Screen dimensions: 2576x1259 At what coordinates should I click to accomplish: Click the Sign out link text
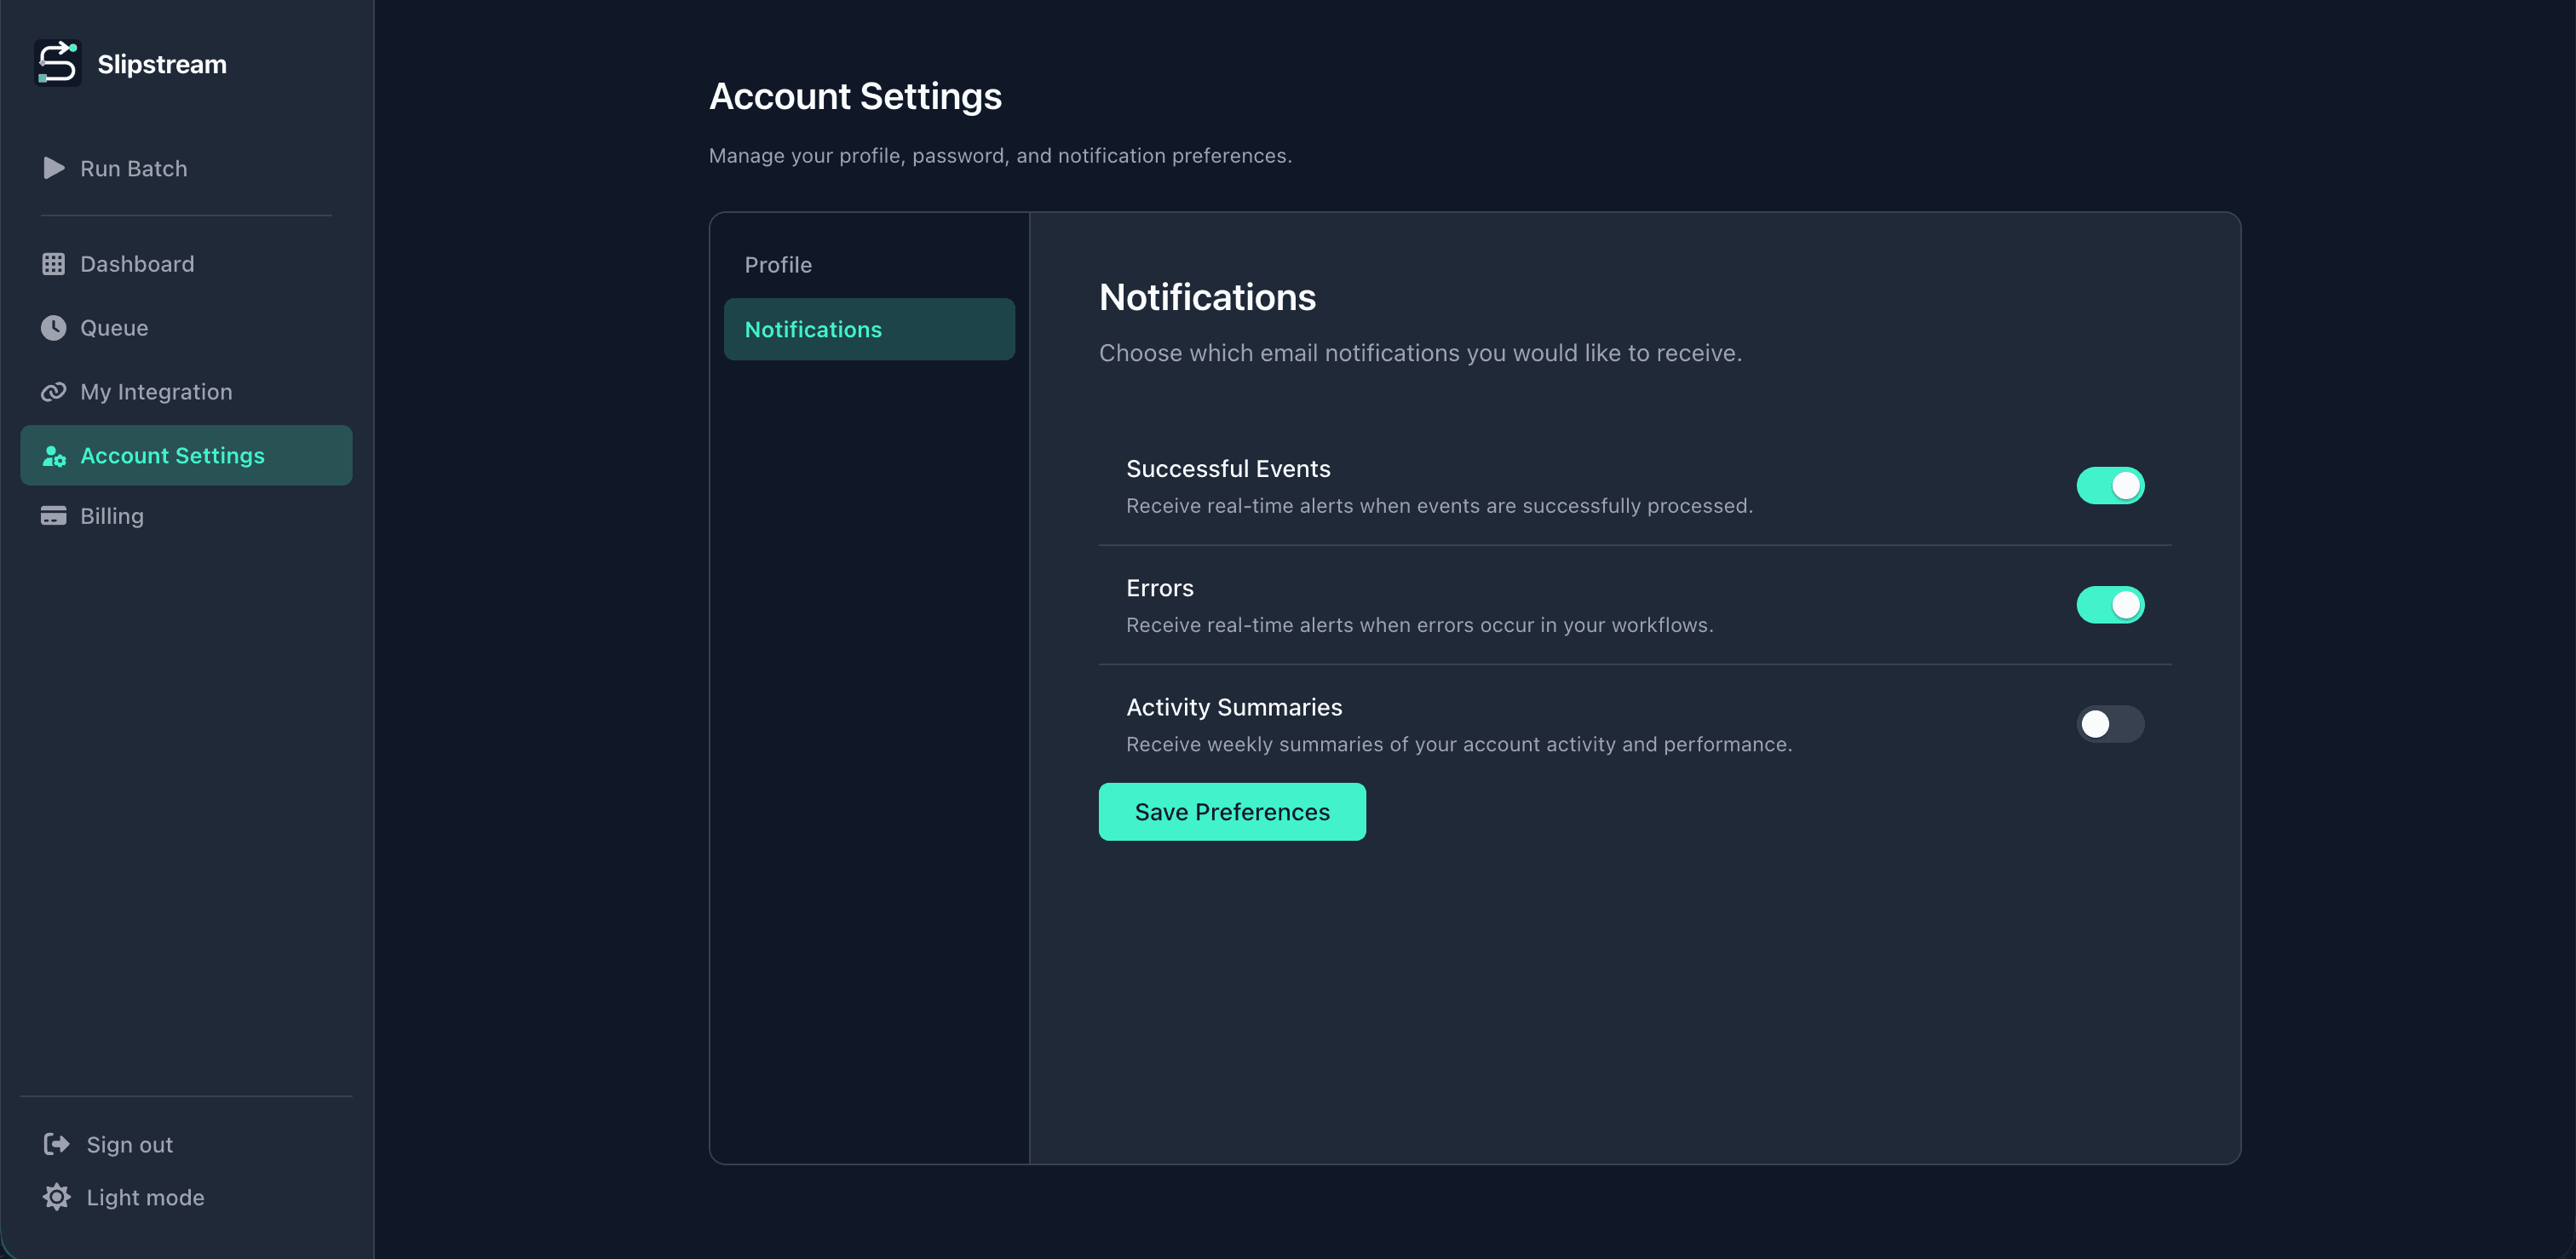[130, 1145]
